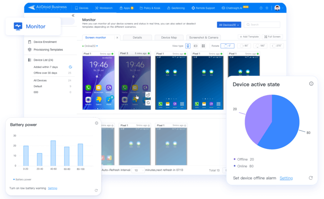Image resolution: width=324 pixels, height=199 pixels.
Task: Click Add Template button
Action: [249, 37]
